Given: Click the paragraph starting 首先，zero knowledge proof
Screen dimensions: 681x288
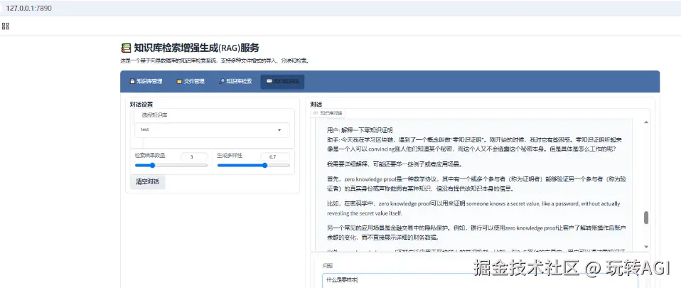Looking at the screenshot, I should tap(476, 183).
